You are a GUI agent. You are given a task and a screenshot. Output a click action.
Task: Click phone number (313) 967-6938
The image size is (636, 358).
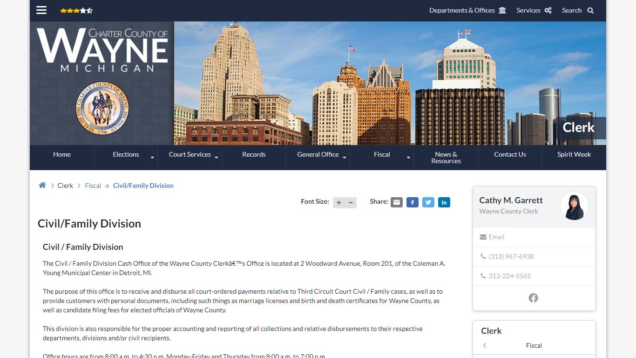tap(511, 256)
